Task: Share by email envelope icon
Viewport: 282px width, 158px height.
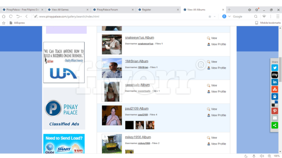Action: (x=275, y=118)
